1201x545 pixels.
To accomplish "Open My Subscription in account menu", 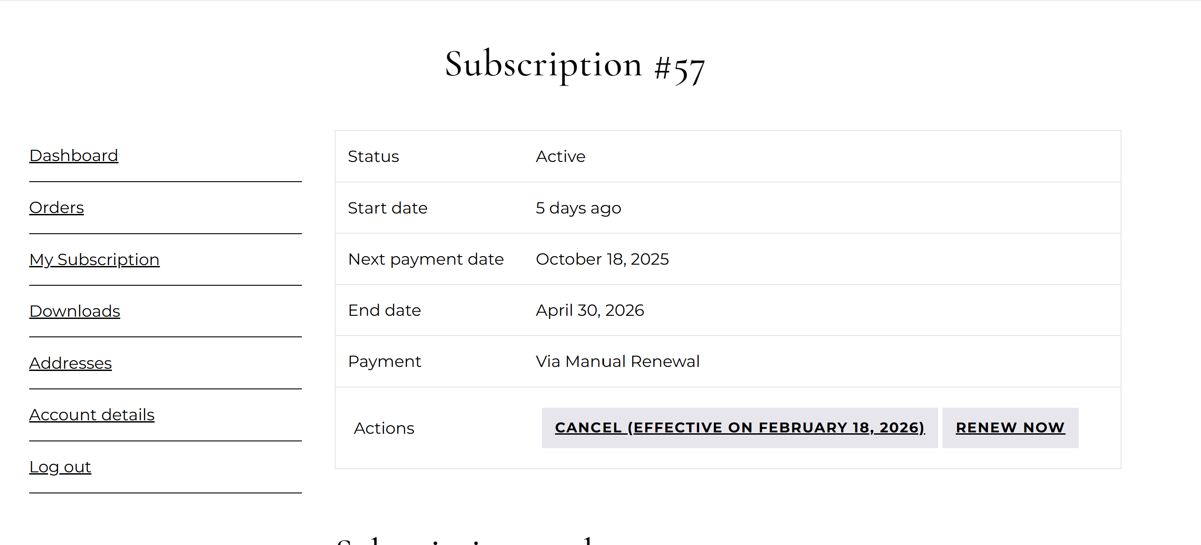I will click(94, 259).
